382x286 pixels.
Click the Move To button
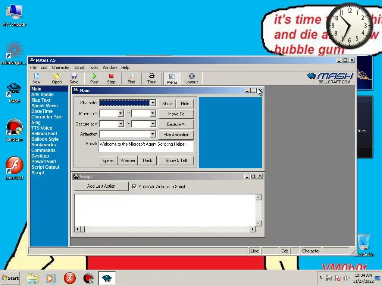176,114
